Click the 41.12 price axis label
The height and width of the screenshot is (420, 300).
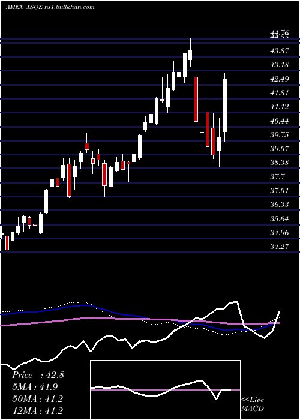[280, 107]
